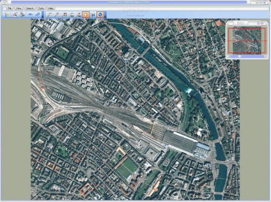Click the overview panel left scroll arrow
The image size is (271, 202).
(x=229, y=57)
